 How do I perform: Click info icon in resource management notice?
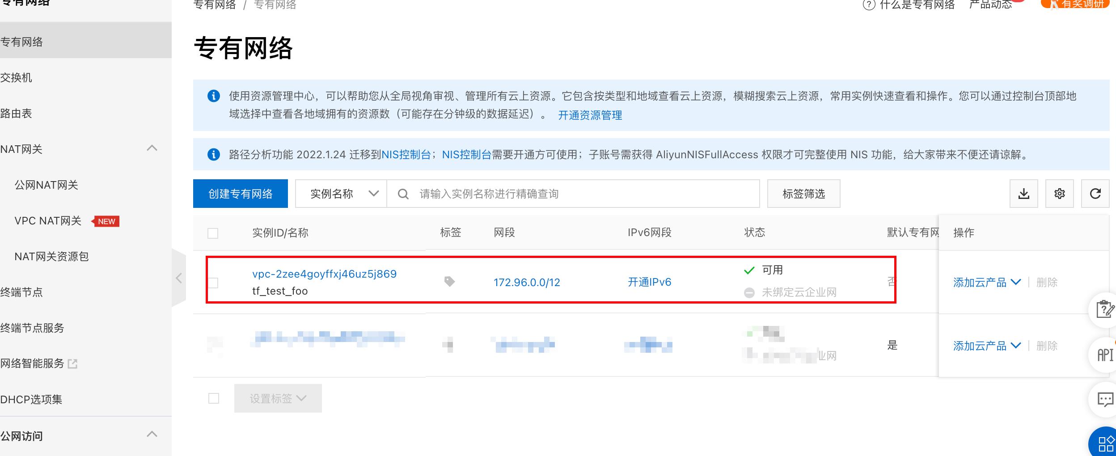point(214,96)
